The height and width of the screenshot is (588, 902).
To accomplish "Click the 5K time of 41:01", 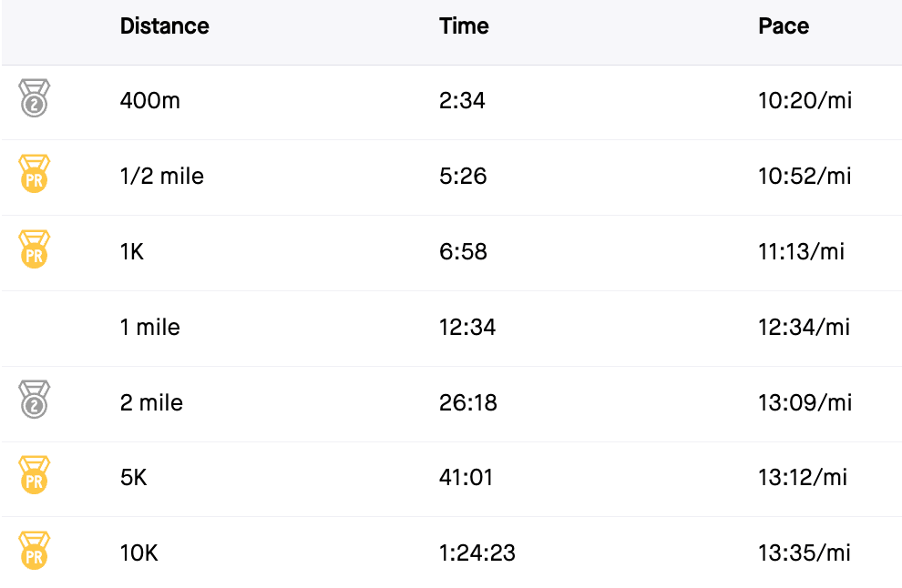I will 466,477.
